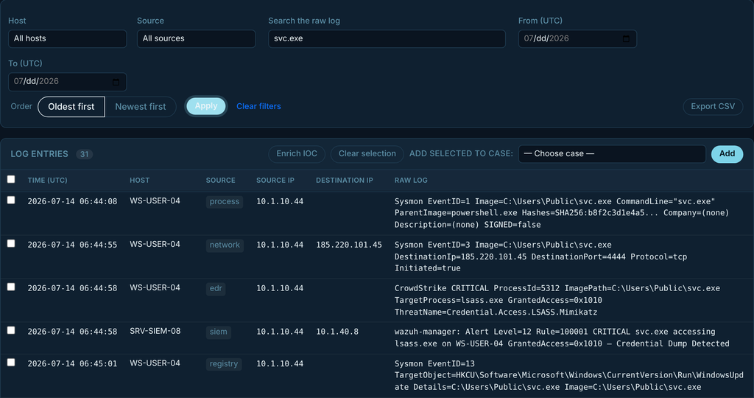Click the Apply filters button
This screenshot has width=754, height=398.
pyautogui.click(x=206, y=106)
